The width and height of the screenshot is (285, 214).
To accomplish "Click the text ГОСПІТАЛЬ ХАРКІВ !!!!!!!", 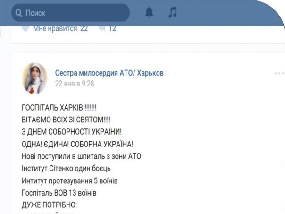I will 59,108.
